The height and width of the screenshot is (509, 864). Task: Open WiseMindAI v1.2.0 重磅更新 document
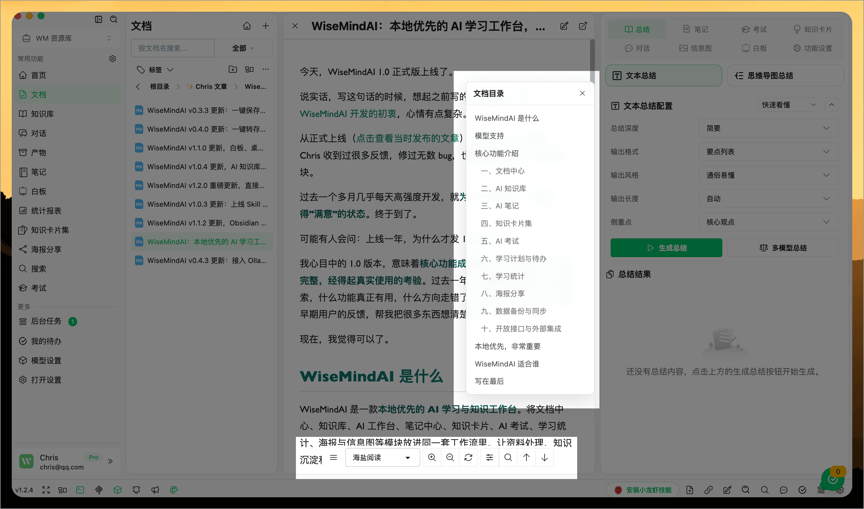pyautogui.click(x=201, y=185)
